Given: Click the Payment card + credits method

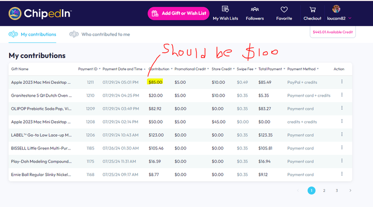Looking at the screenshot, I should [x=309, y=95].
